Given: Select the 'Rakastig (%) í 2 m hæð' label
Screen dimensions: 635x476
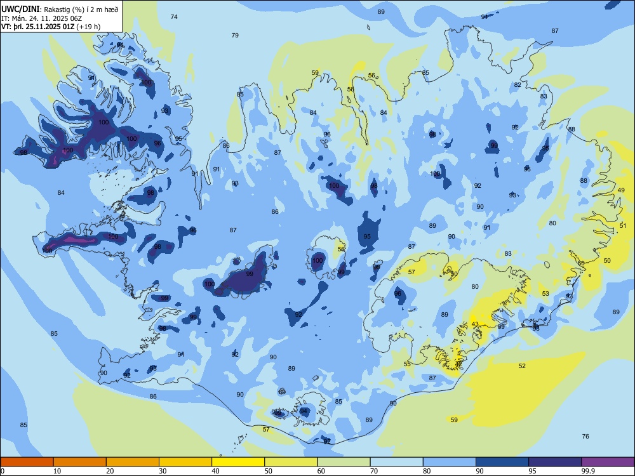Looking at the screenshot, I should coord(81,10).
